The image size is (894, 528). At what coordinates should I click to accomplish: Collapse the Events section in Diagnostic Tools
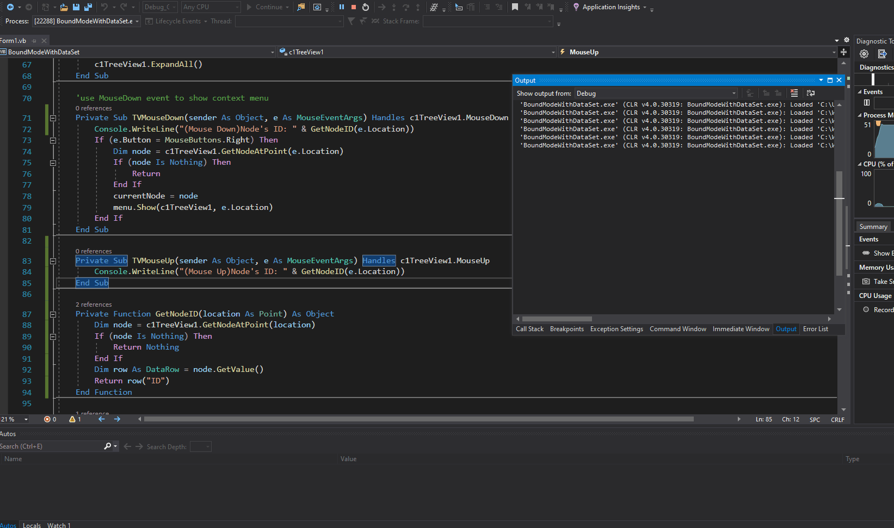860,92
